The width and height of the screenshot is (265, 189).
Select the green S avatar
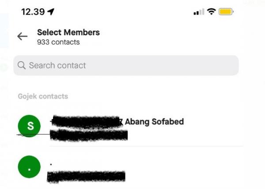pyautogui.click(x=30, y=126)
